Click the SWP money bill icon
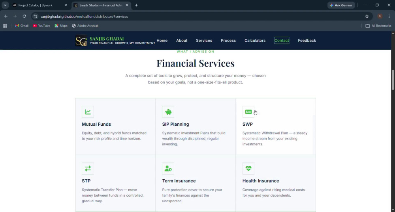 pos(248,112)
